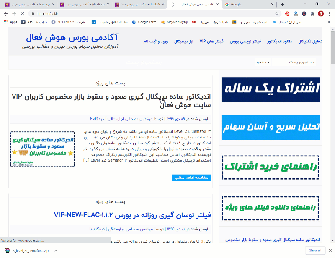Open the Pinterest extension icon
The height and width of the screenshot is (258, 335).
tap(287, 14)
